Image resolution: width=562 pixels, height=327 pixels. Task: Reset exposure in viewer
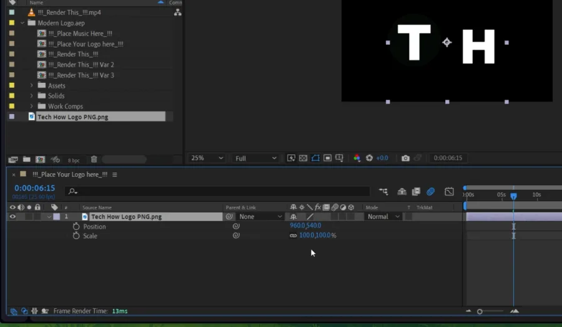369,158
